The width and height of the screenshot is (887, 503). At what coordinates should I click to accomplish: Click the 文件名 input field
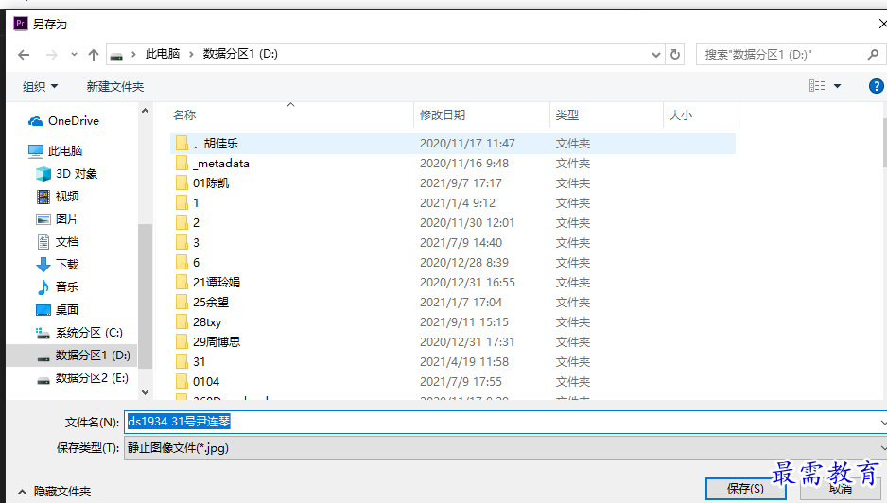point(505,422)
